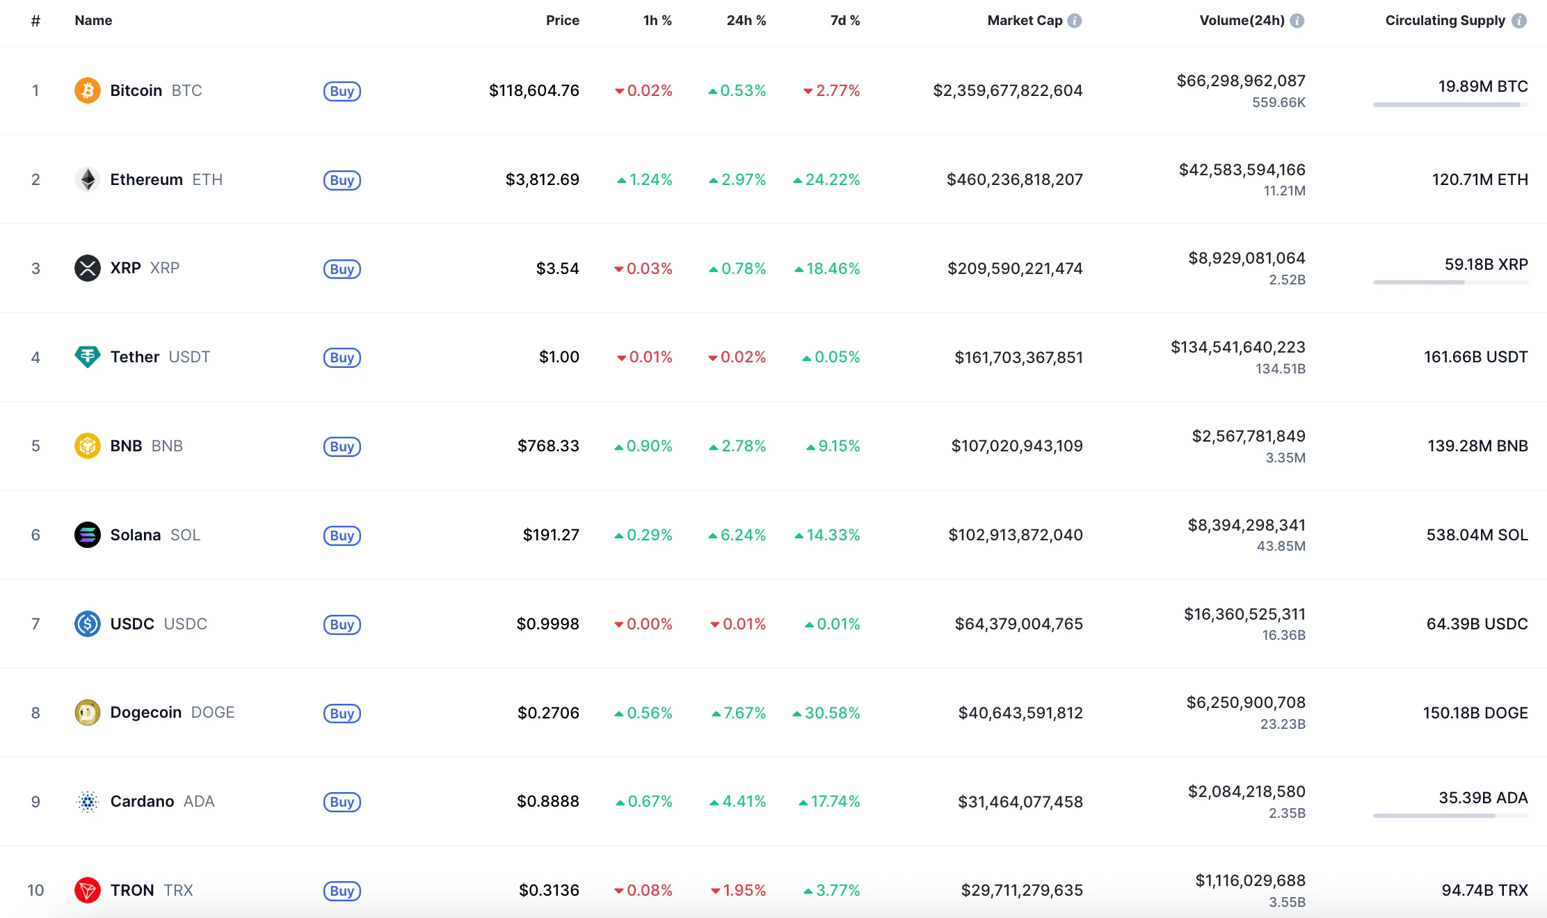Sort by 24h % column header
Image resolution: width=1547 pixels, height=918 pixels.
(746, 21)
